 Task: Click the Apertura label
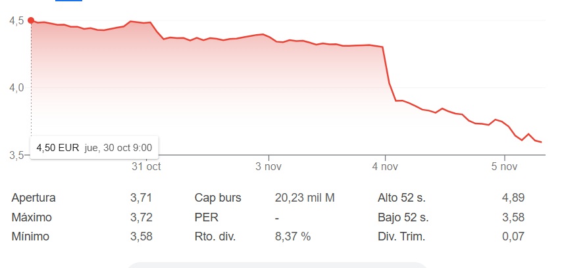coord(34,198)
